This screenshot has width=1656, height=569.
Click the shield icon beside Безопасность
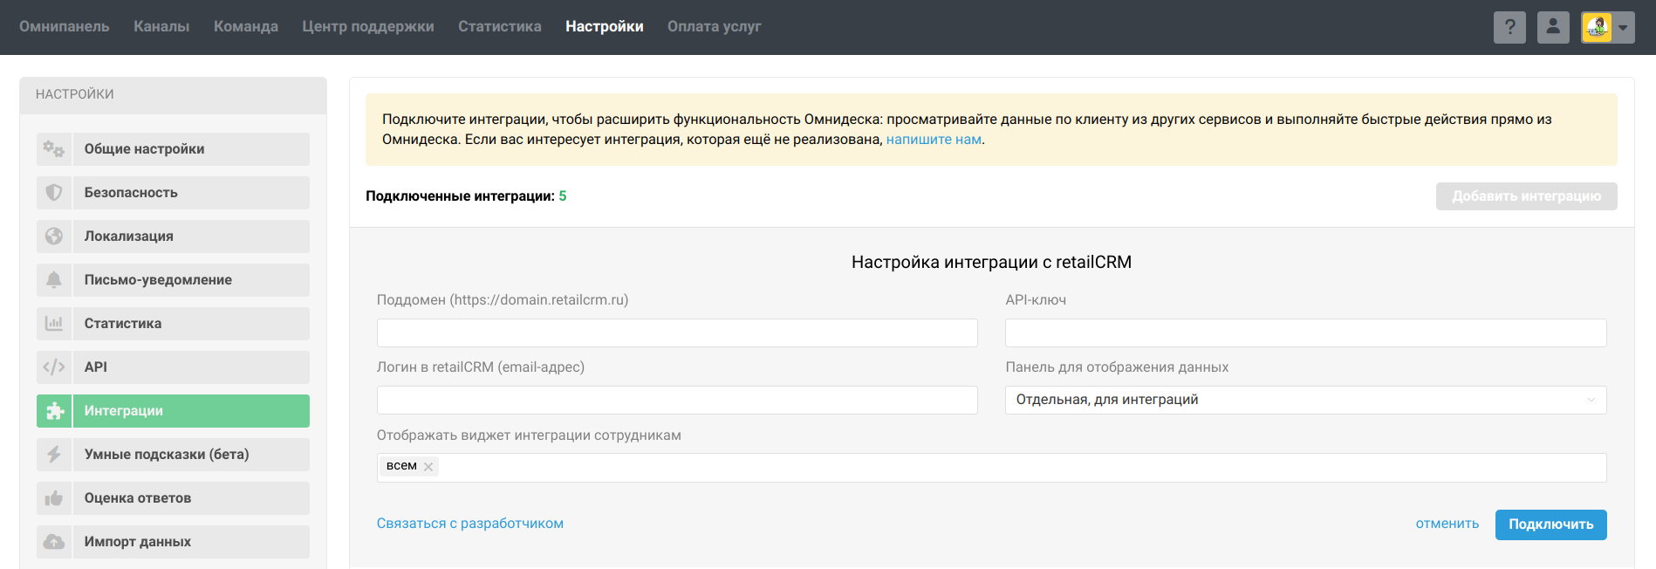[54, 193]
